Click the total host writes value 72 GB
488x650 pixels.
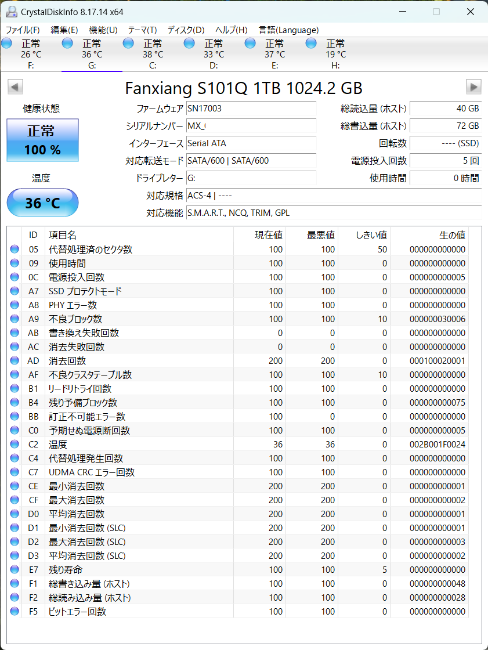[x=446, y=126]
